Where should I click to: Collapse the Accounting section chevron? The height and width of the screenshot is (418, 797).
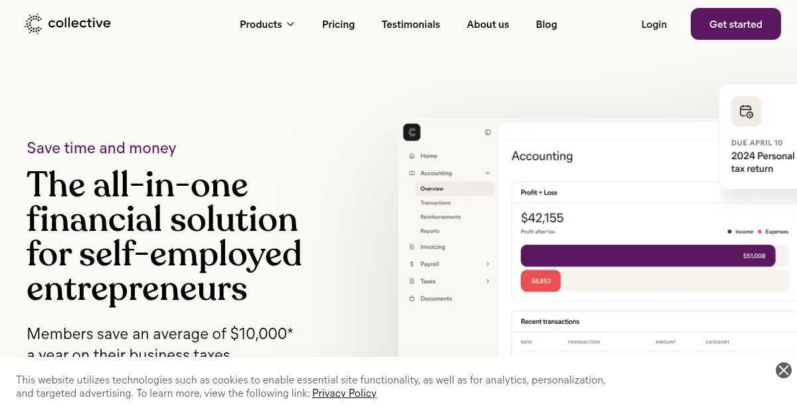point(487,173)
